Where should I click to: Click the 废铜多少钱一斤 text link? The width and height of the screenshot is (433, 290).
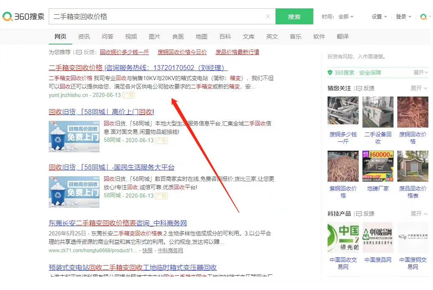(343, 138)
